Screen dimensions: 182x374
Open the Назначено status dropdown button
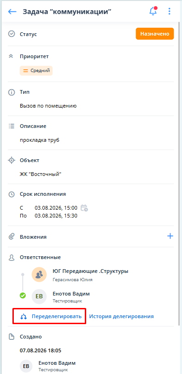pyautogui.click(x=155, y=34)
